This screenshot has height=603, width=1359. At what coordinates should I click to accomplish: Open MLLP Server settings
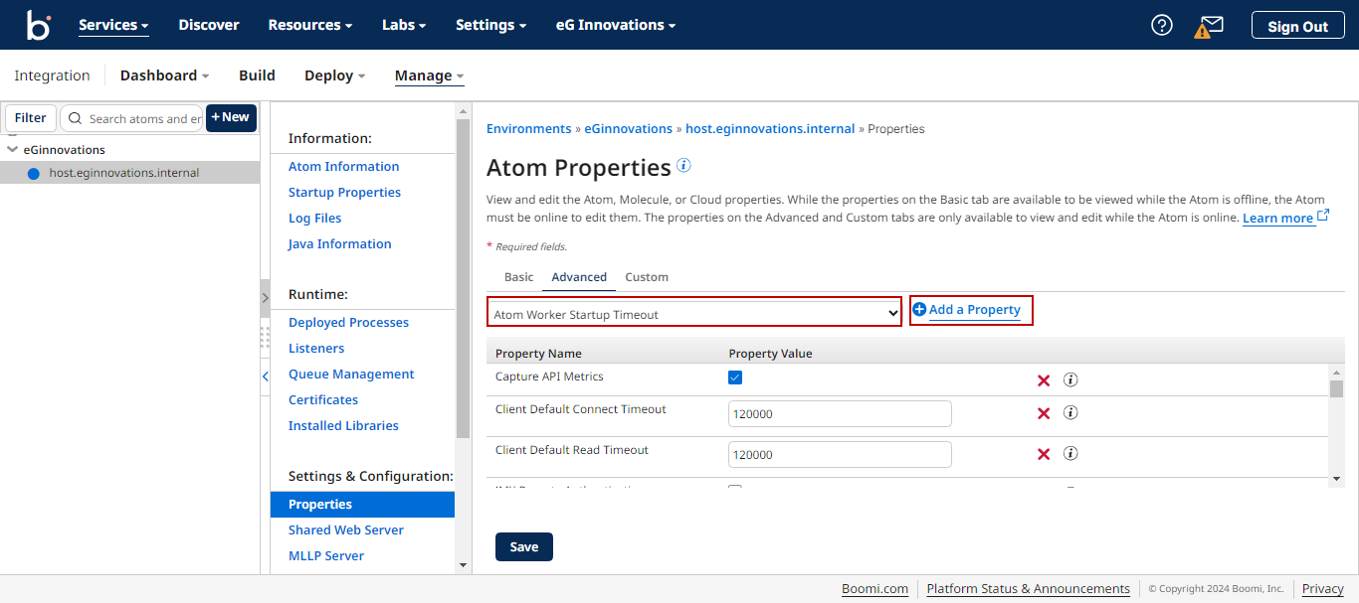coord(326,556)
